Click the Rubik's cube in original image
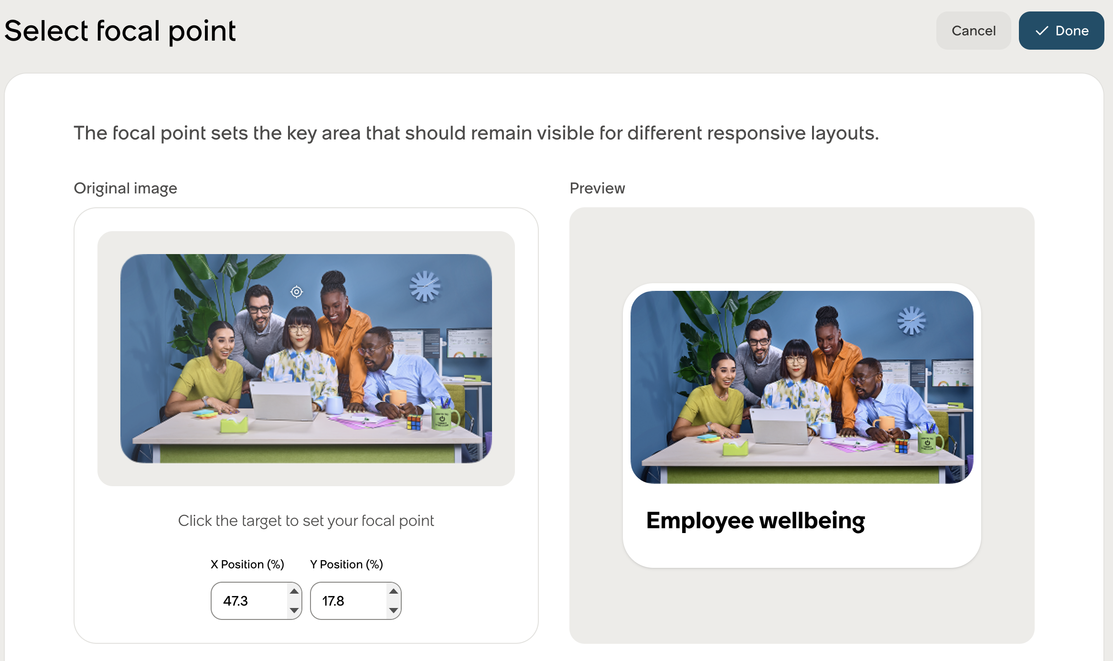Screen dimensions: 1113x661 point(414,422)
